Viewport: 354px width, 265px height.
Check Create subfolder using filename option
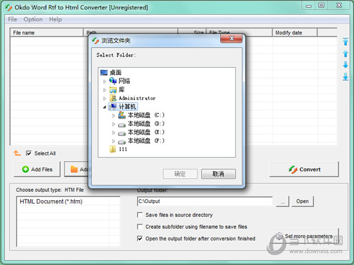pyautogui.click(x=140, y=227)
